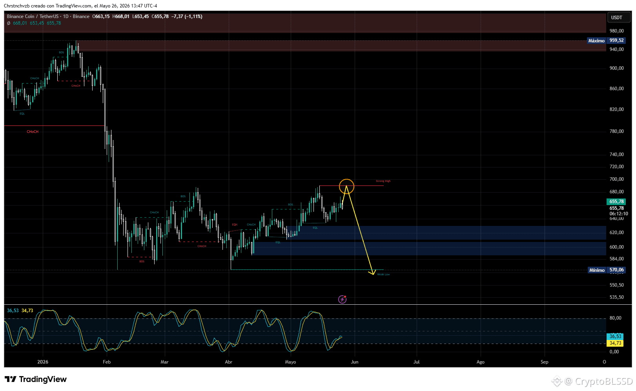Screen dimensions: 636x391
Task: Click the 0,00 oscillator axis level
Action: coord(614,352)
